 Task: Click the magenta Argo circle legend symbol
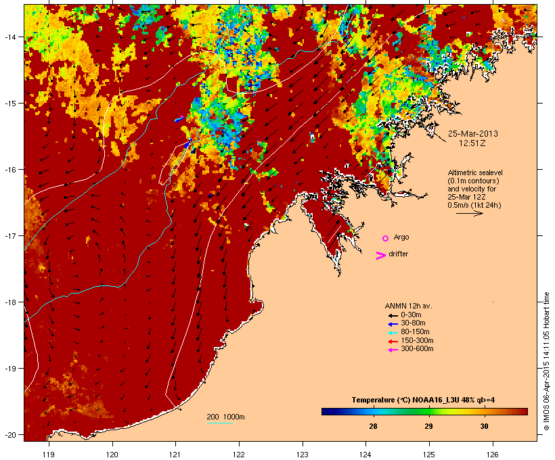click(386, 239)
